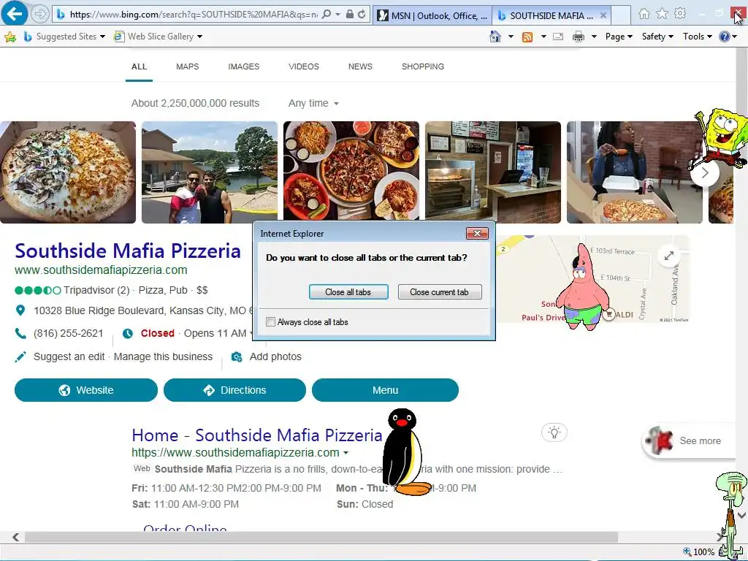The height and width of the screenshot is (561, 748).
Task: Expand the Home icon dropdown arrow
Action: point(511,37)
